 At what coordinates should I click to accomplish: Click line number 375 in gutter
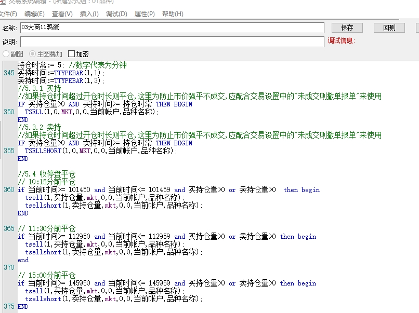coord(9,307)
